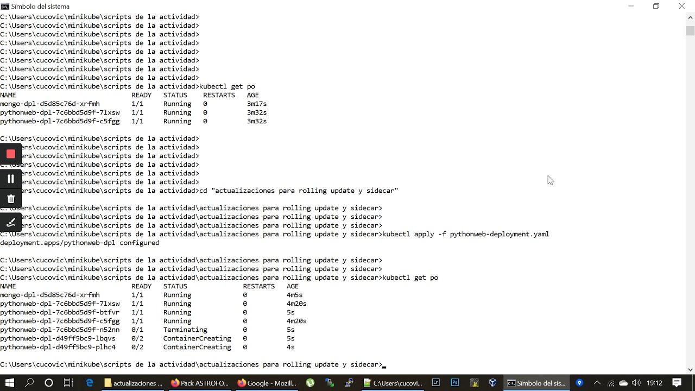Switch to the Google - Mozilla Firefox window
The height and width of the screenshot is (391, 695).
[267, 383]
